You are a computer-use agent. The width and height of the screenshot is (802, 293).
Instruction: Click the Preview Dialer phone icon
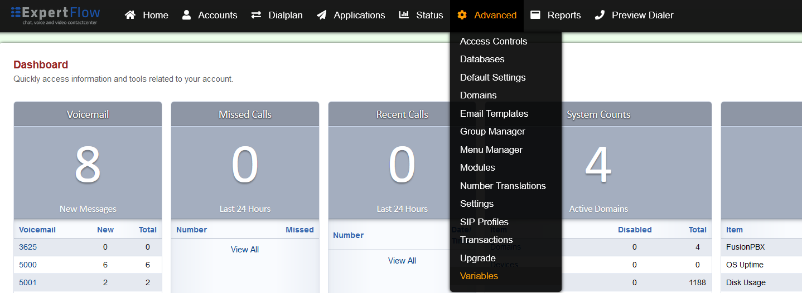[x=600, y=15]
